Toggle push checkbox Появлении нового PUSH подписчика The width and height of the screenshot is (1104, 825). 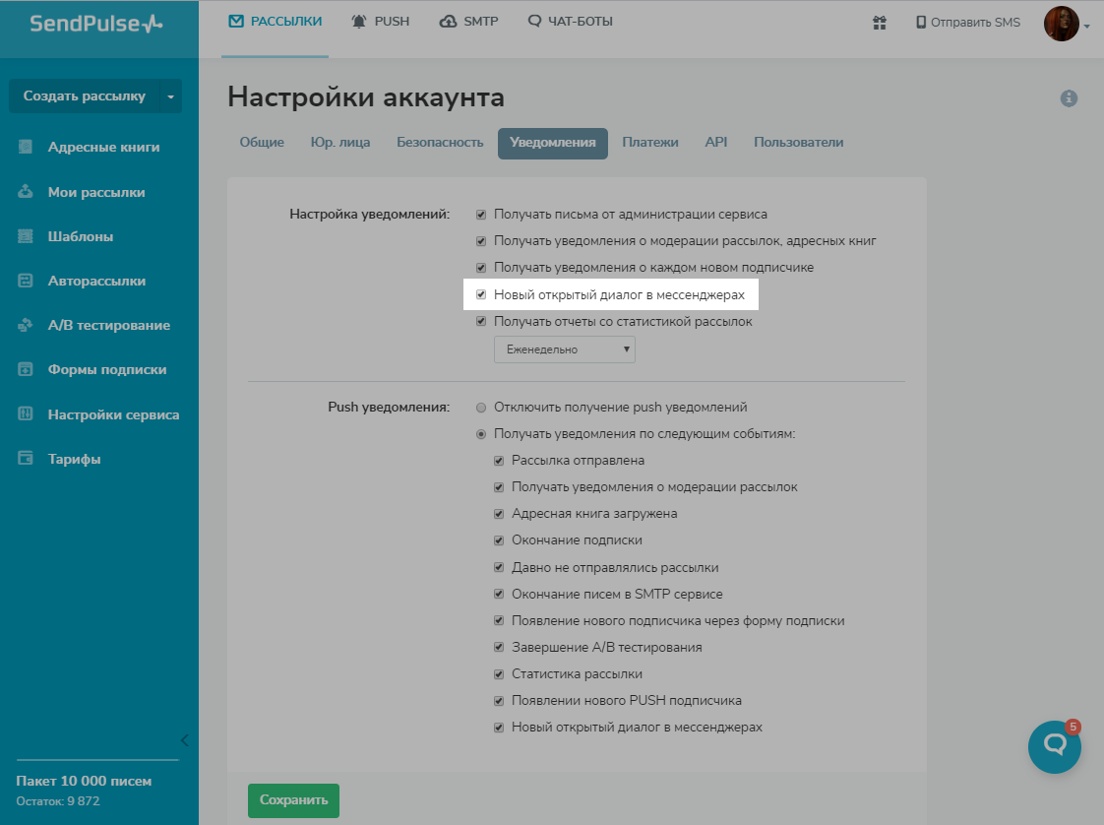499,701
